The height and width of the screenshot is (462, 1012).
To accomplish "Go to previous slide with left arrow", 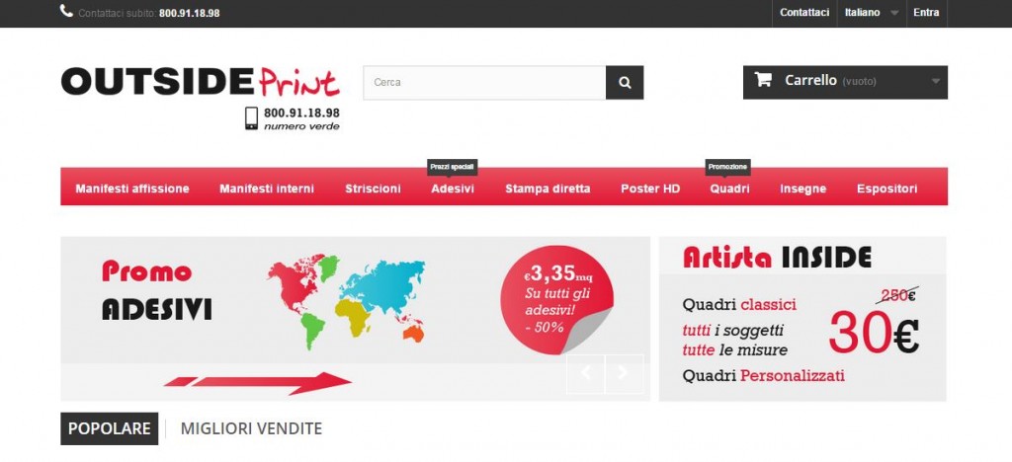I will 586,373.
